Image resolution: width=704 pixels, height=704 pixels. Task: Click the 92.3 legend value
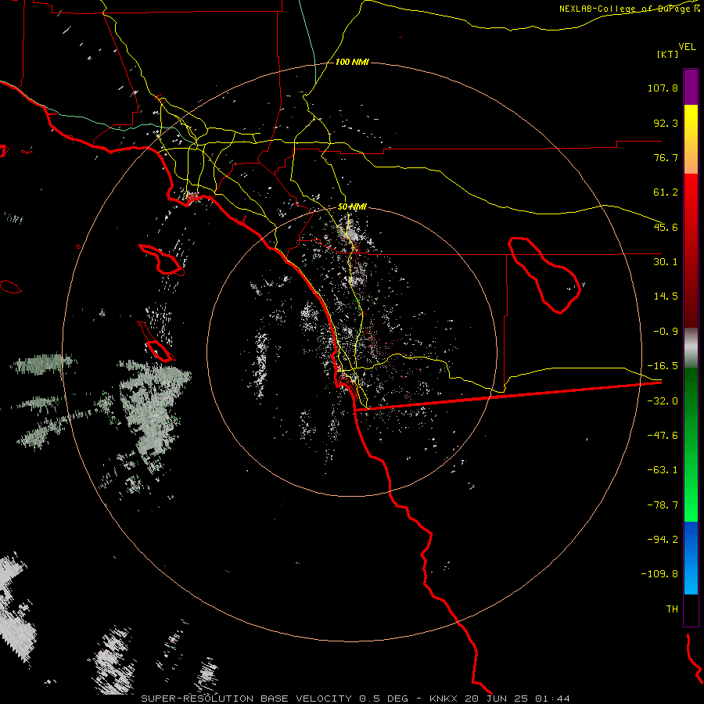tap(666, 123)
